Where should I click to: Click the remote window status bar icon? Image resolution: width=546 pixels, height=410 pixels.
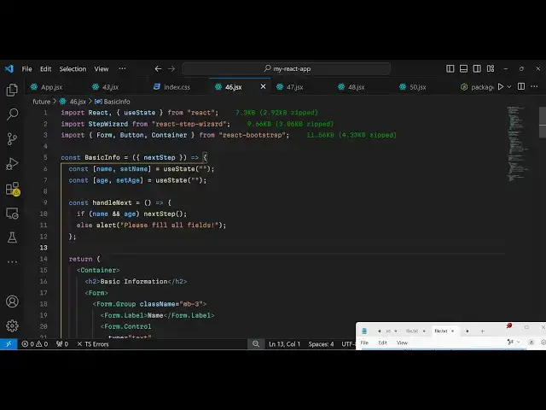tap(9, 344)
